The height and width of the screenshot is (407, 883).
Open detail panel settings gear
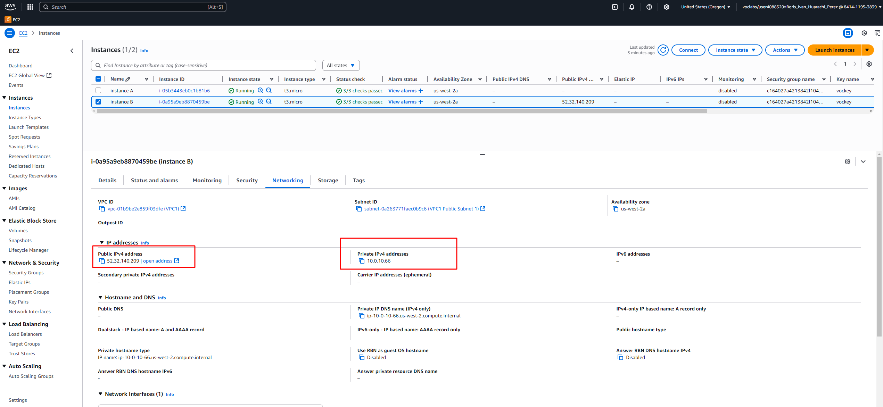[x=848, y=161]
